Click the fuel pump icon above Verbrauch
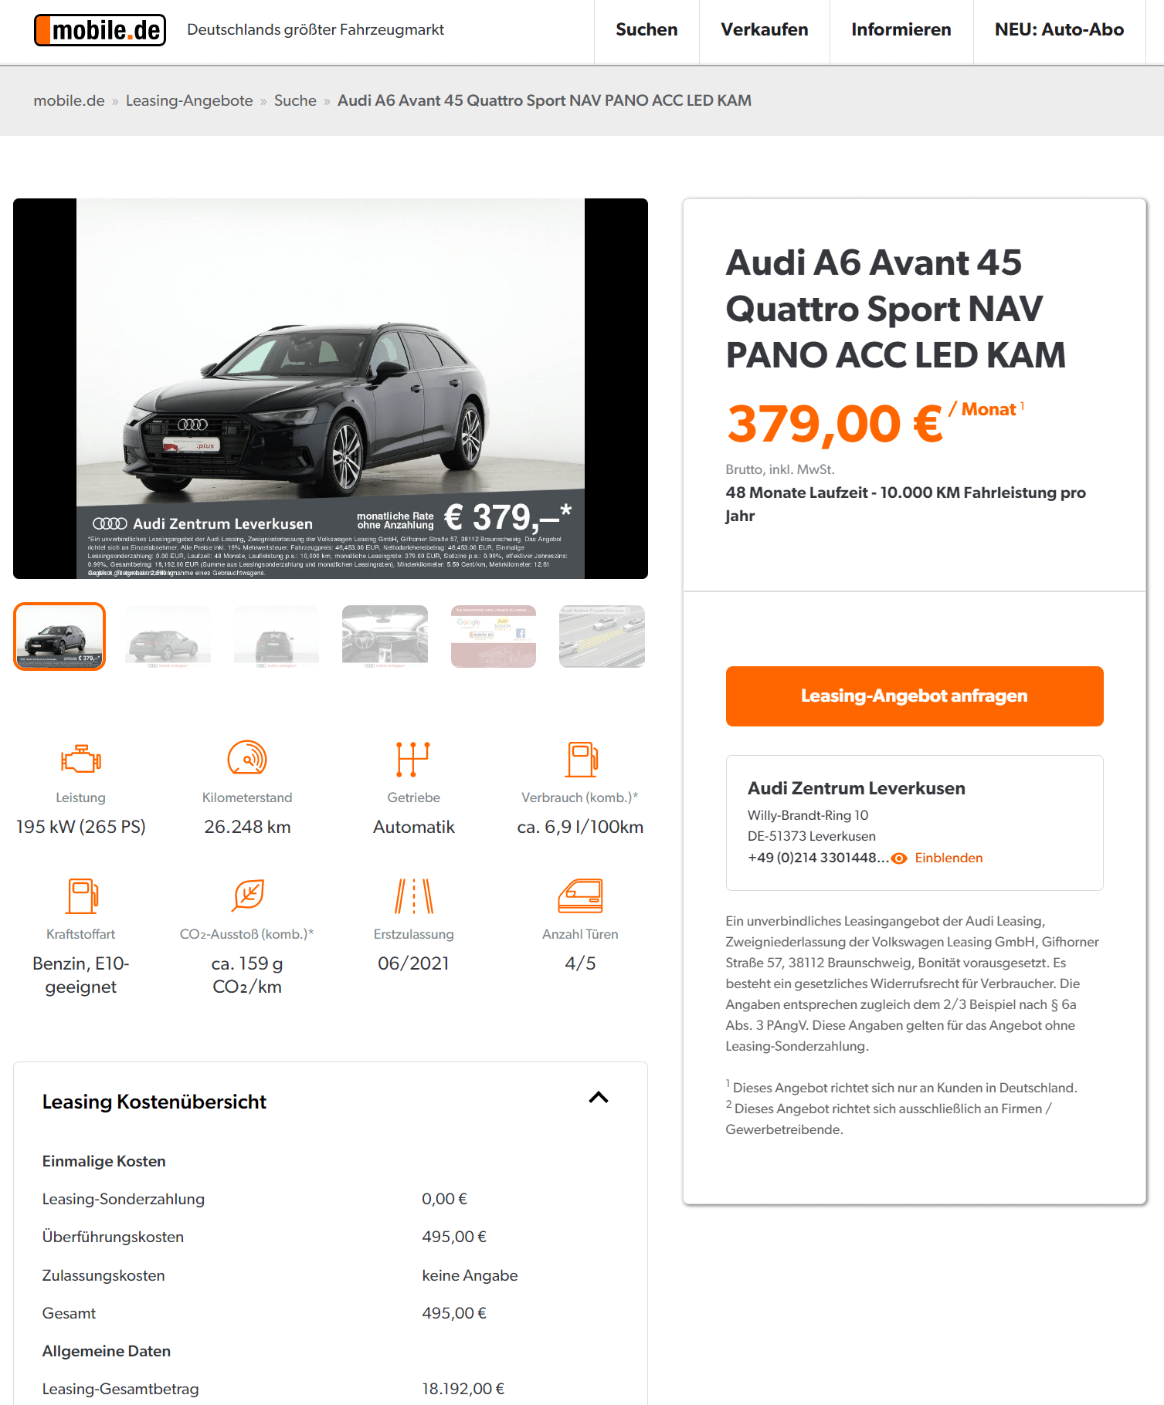Viewport: 1164px width, 1405px height. (581, 760)
